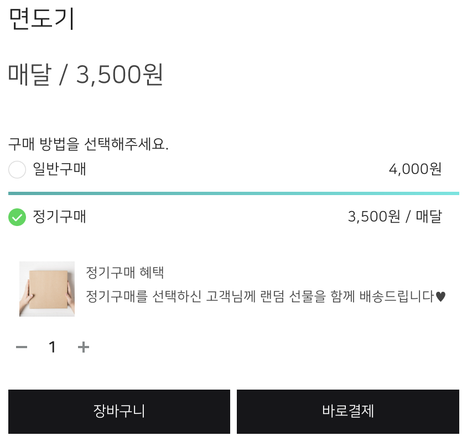Click the teal gradient divider line
The width and height of the screenshot is (467, 441).
pyautogui.click(x=233, y=193)
